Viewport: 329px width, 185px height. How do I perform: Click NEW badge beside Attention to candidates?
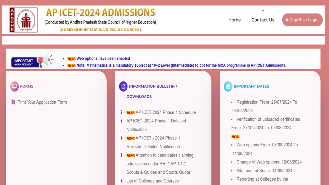click(x=131, y=155)
